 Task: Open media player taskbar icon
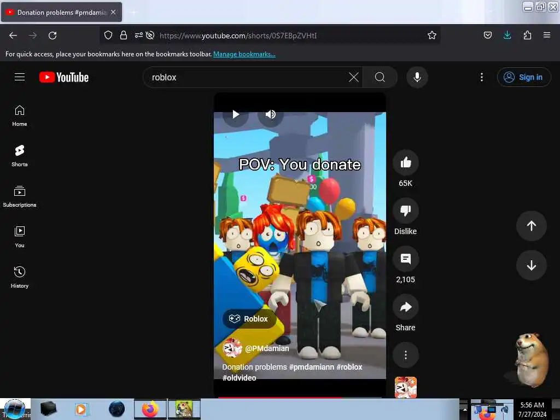(81, 409)
